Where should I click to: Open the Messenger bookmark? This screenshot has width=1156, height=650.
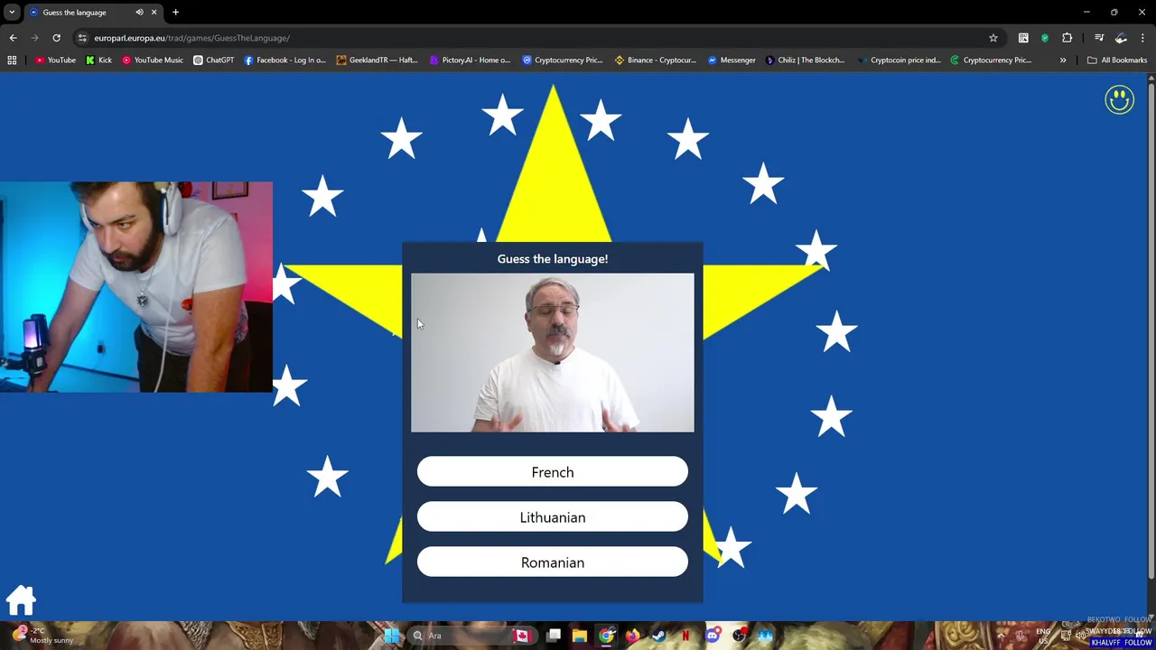(x=732, y=60)
